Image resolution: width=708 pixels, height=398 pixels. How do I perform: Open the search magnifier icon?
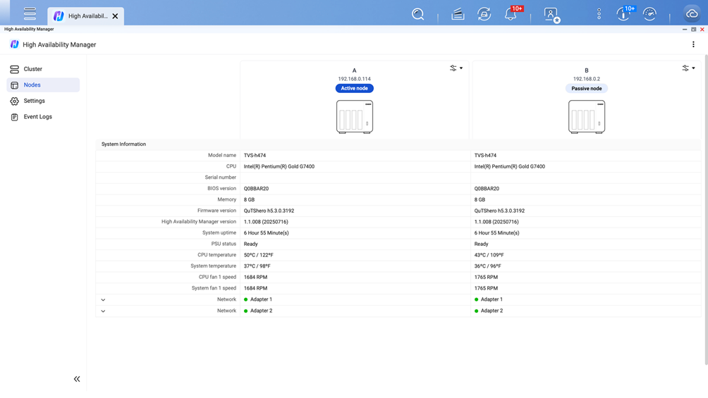coord(417,14)
